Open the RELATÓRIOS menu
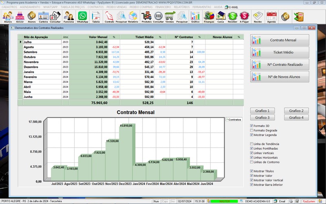The image size is (326, 204). (x=182, y=7)
